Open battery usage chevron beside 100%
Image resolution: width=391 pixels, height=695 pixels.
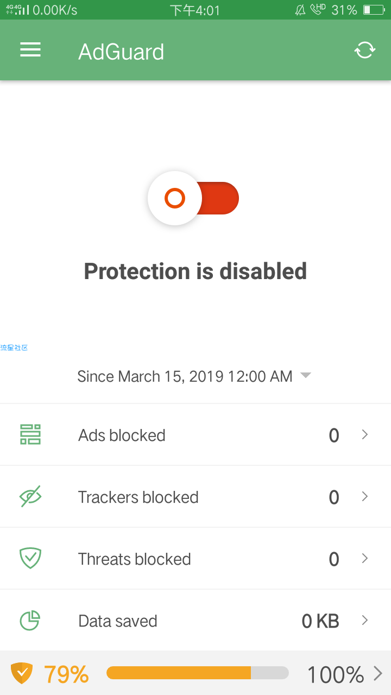[x=378, y=674]
